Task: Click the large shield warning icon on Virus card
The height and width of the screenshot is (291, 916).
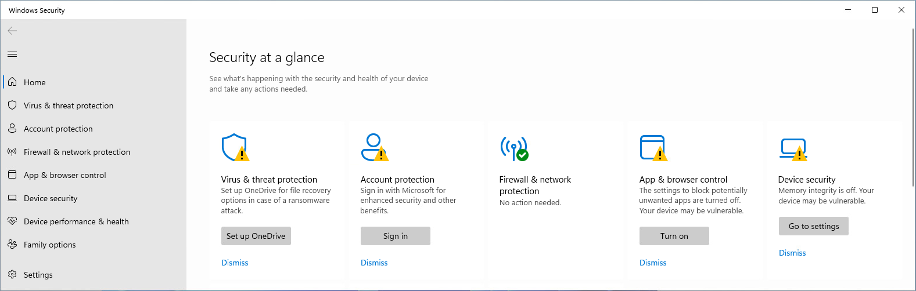Action: (x=235, y=147)
